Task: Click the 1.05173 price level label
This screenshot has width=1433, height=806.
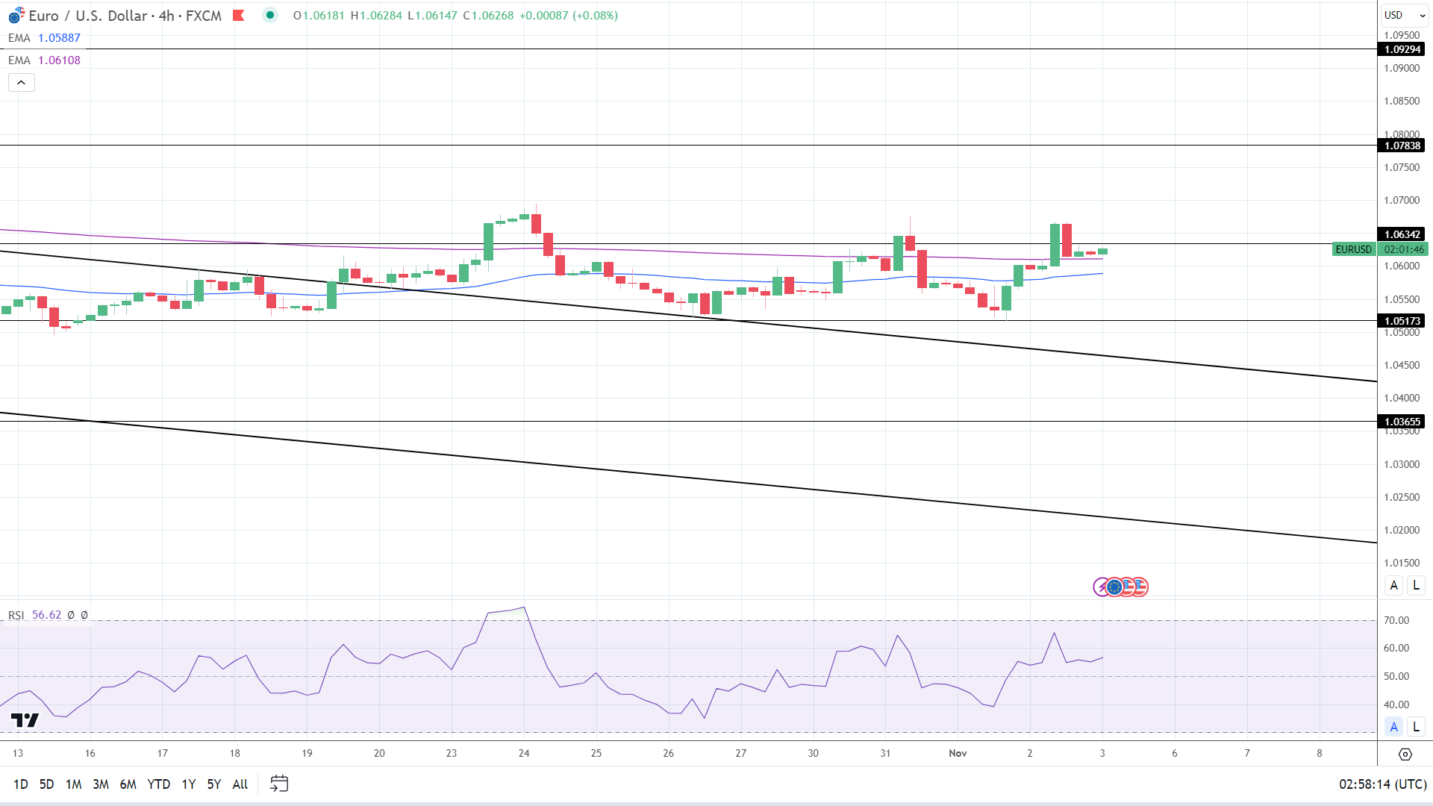Action: (1402, 321)
